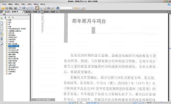Open the Bookmarks panel side icon

(x=2, y=18)
